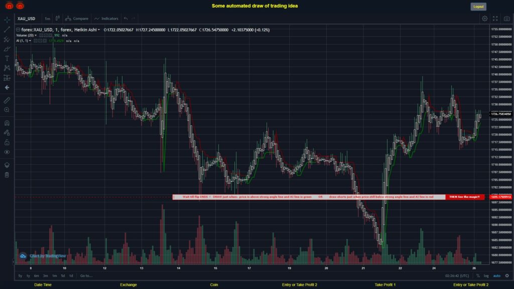
Task: Select the 6m time range
Action: click(x=36, y=276)
